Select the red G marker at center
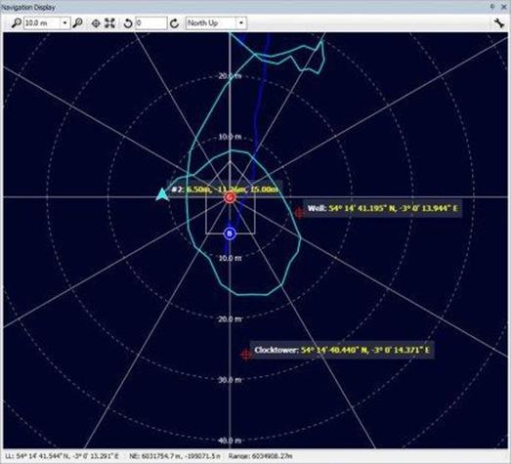This screenshot has height=464, width=511. 230,196
